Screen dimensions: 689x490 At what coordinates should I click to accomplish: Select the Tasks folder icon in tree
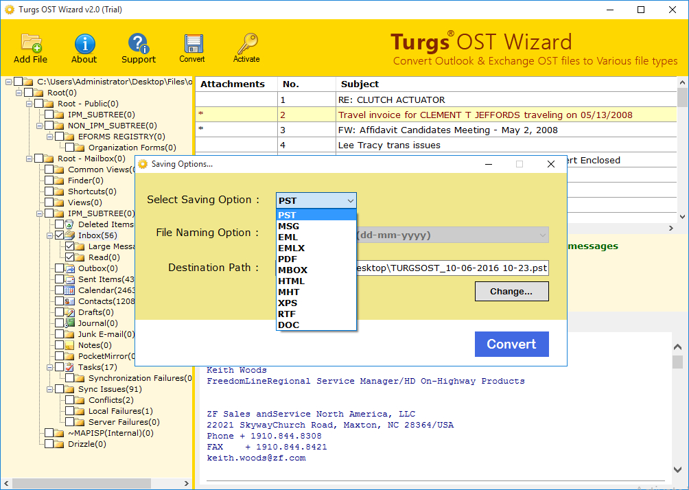point(70,367)
